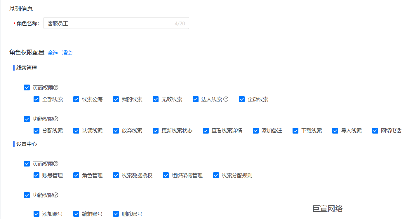Toggle 导入线索 checkbox
Image resolution: width=407 pixels, height=219 pixels.
tap(335, 131)
